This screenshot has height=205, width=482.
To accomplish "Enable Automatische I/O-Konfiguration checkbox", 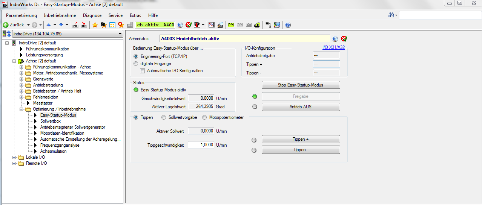I will tap(143, 71).
